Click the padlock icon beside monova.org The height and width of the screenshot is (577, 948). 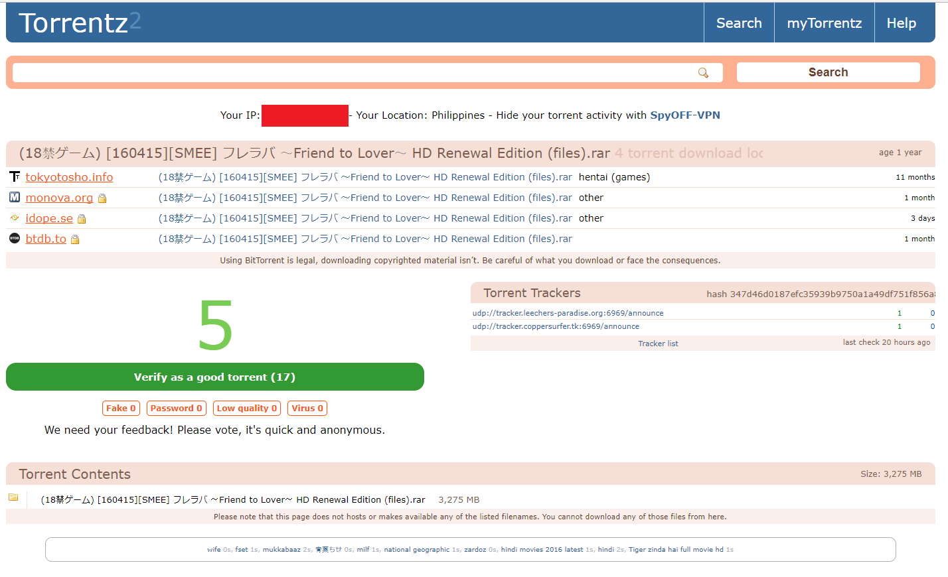tap(102, 198)
